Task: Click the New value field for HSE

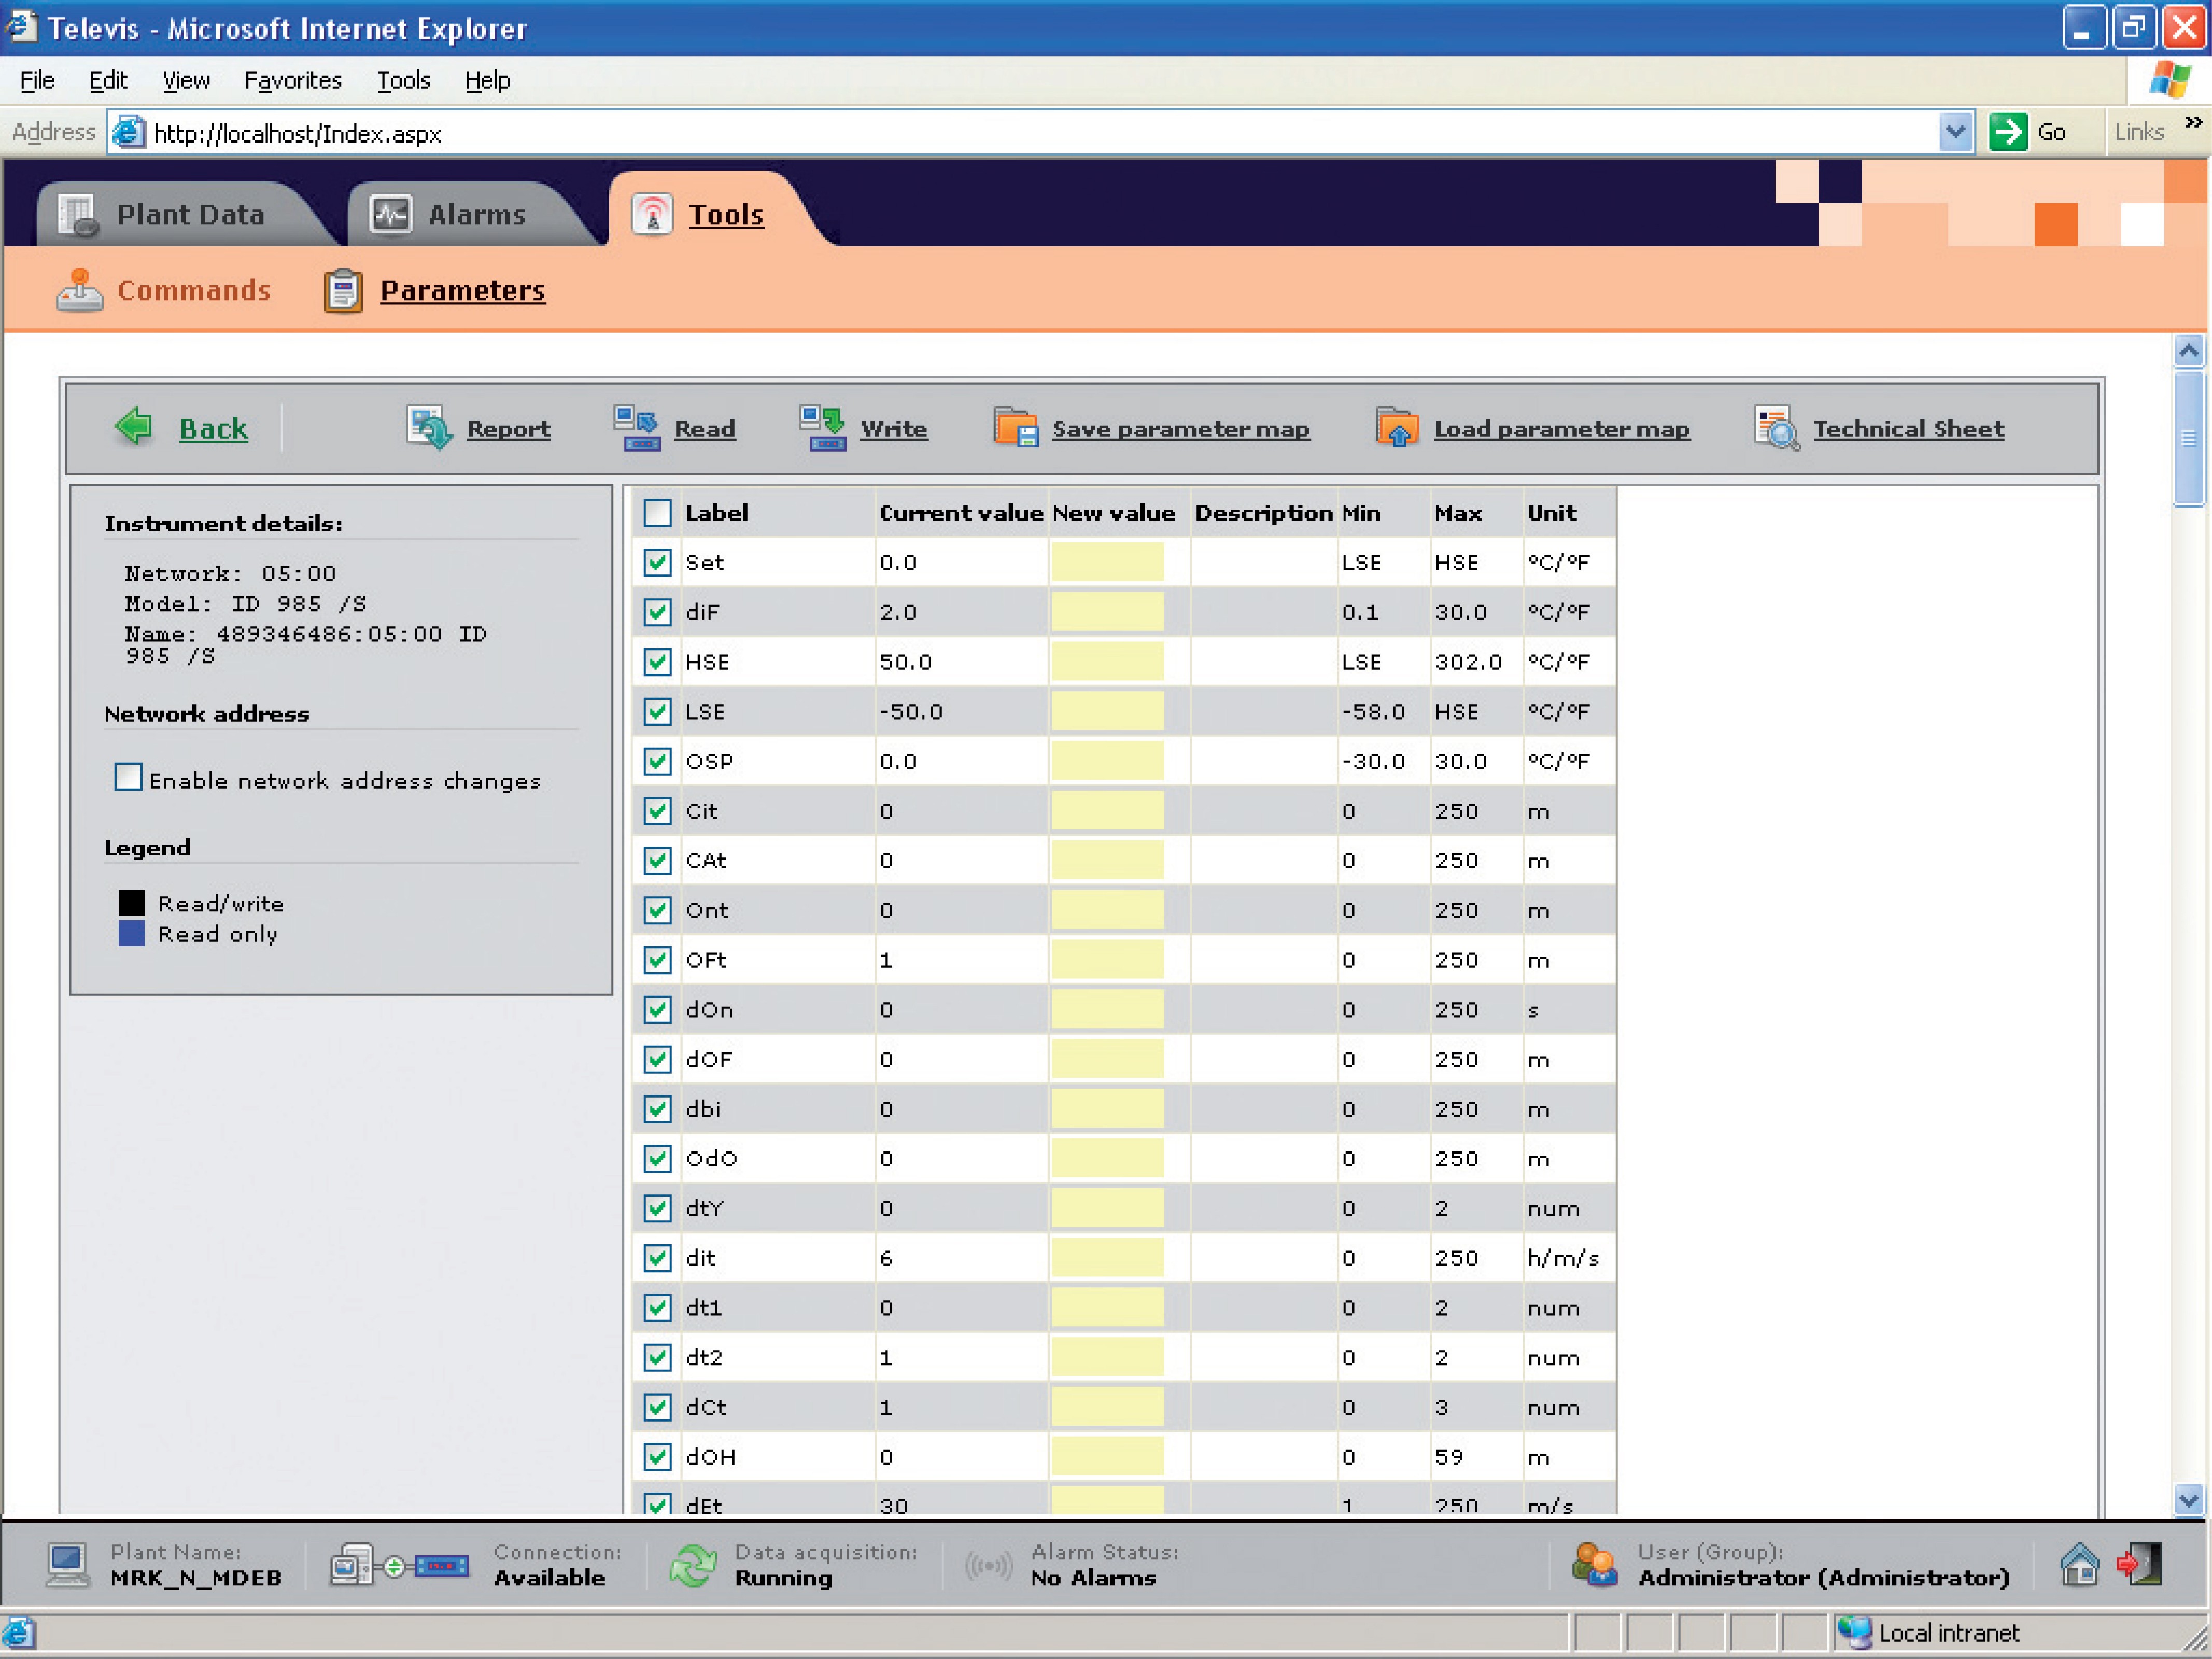Action: pos(1107,662)
